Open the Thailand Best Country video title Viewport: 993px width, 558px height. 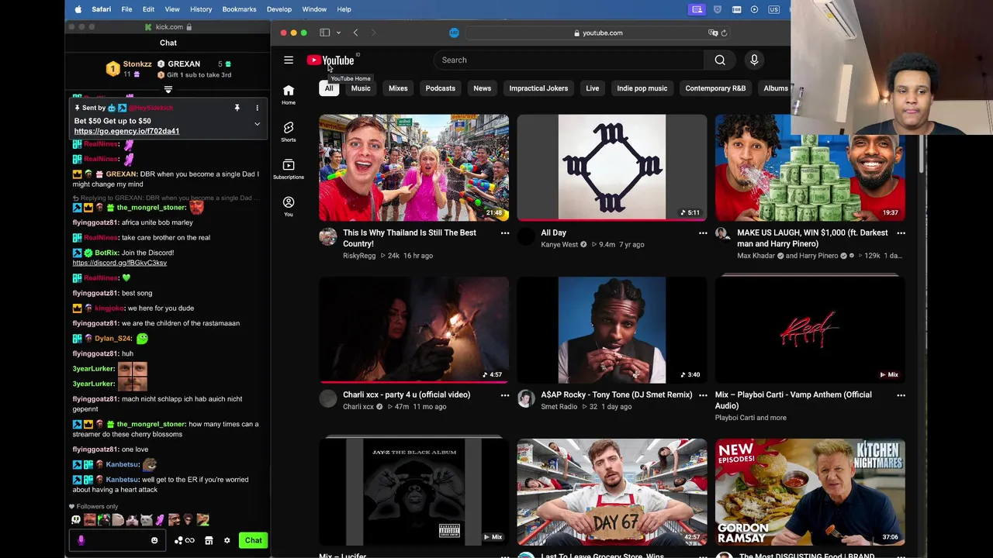(x=410, y=238)
